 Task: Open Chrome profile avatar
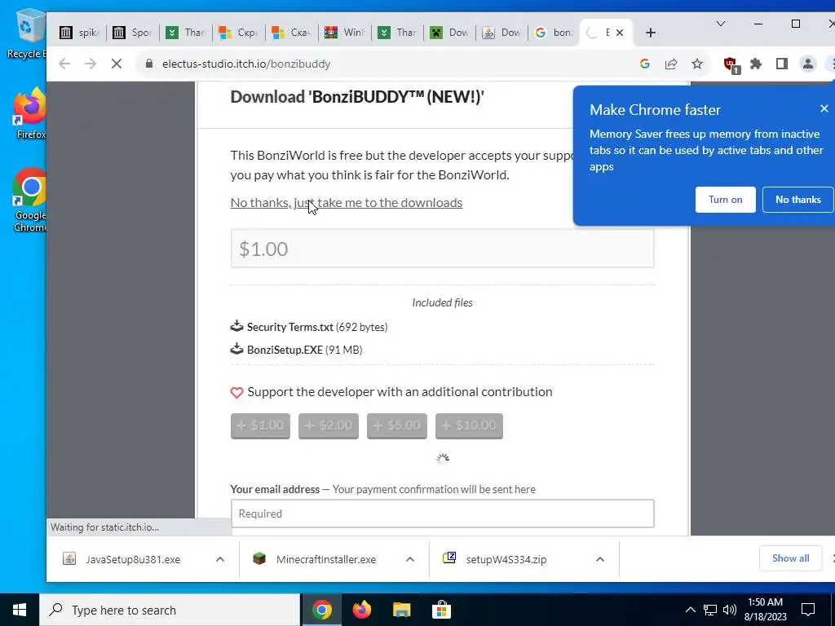pos(808,64)
